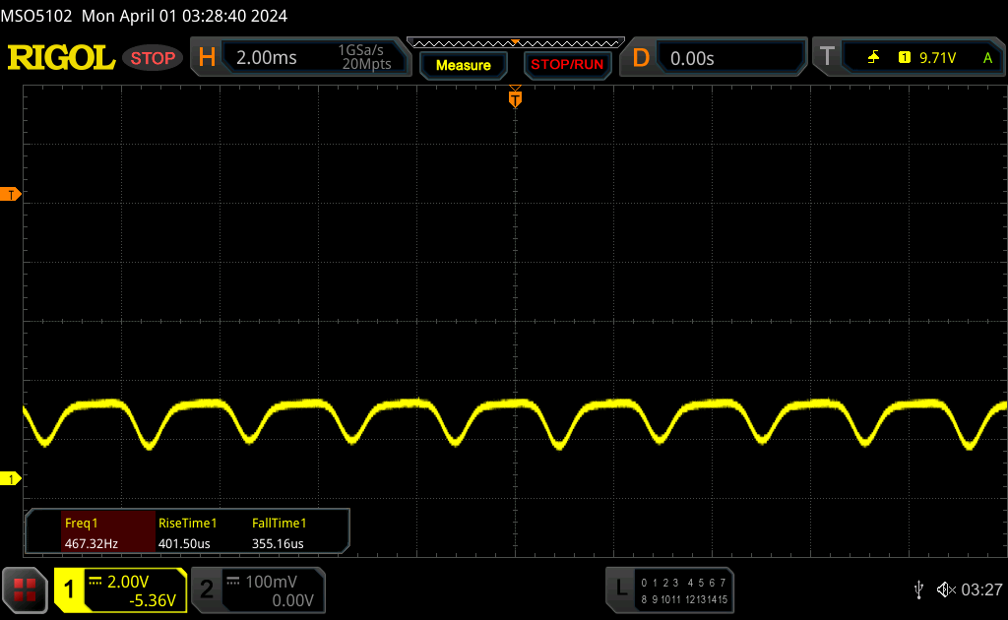Click the trigger source channel 1 badge
Viewport: 1008px width, 620px height.
click(x=904, y=58)
